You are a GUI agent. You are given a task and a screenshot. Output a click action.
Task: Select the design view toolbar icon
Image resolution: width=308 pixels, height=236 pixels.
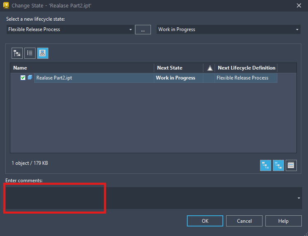43,53
